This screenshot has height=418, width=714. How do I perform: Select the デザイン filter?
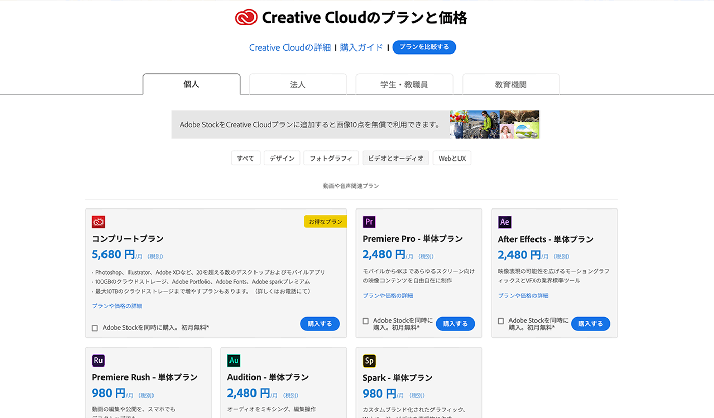click(x=282, y=158)
